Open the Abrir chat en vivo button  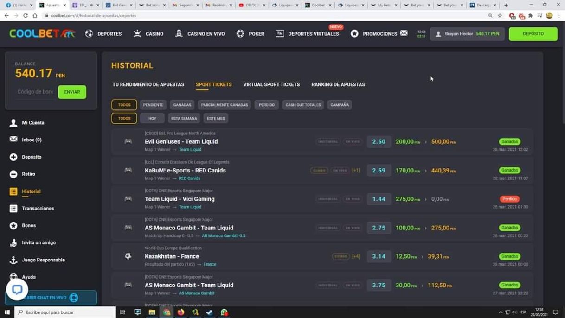point(51,298)
